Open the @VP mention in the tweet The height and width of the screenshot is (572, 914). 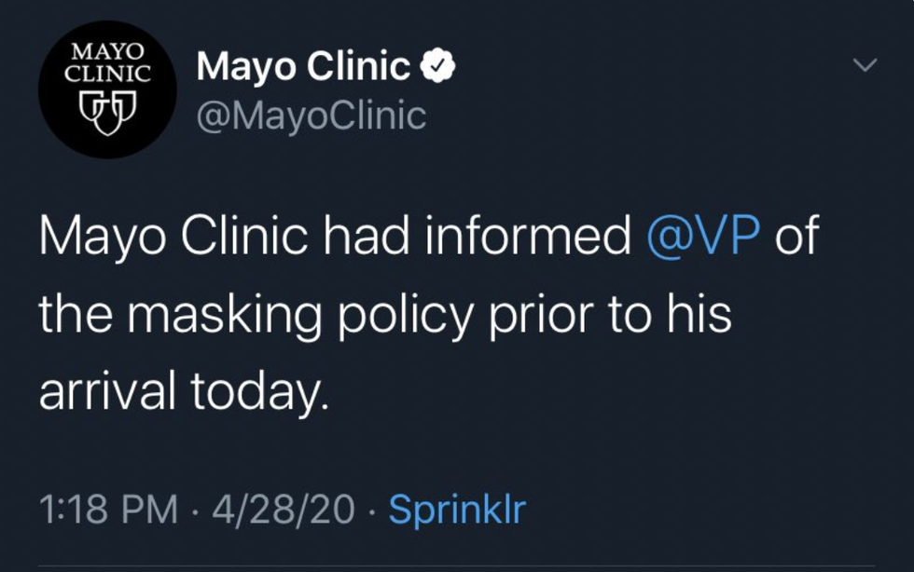tap(705, 238)
